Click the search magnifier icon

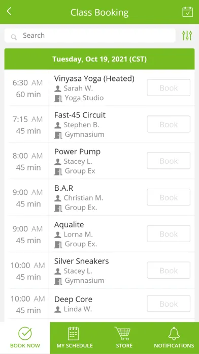click(14, 37)
